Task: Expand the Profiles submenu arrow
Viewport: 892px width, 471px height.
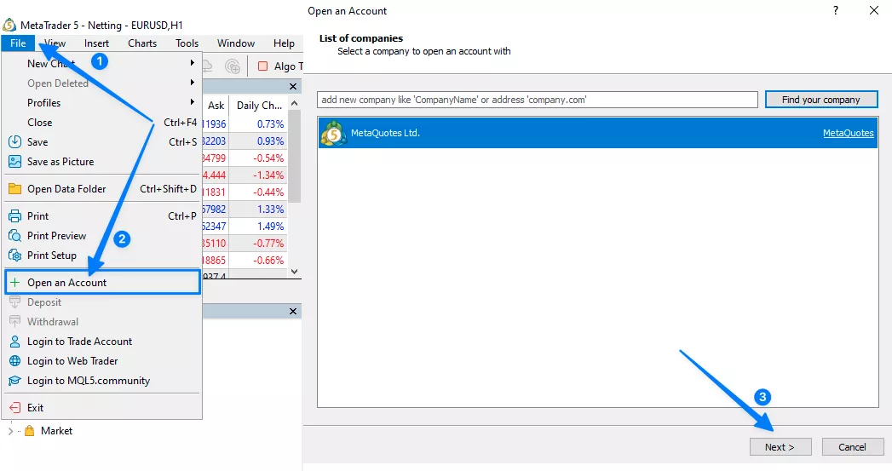Action: [193, 103]
